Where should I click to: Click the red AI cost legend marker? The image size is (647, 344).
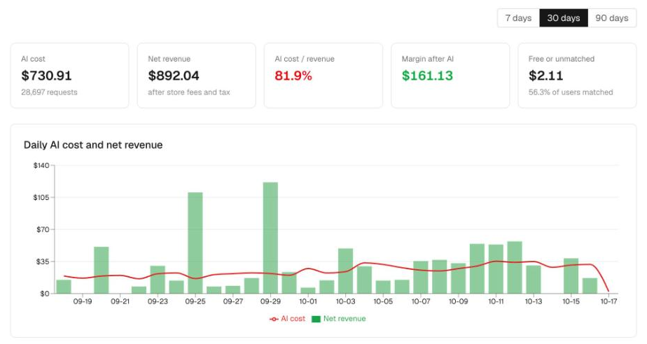click(x=274, y=320)
